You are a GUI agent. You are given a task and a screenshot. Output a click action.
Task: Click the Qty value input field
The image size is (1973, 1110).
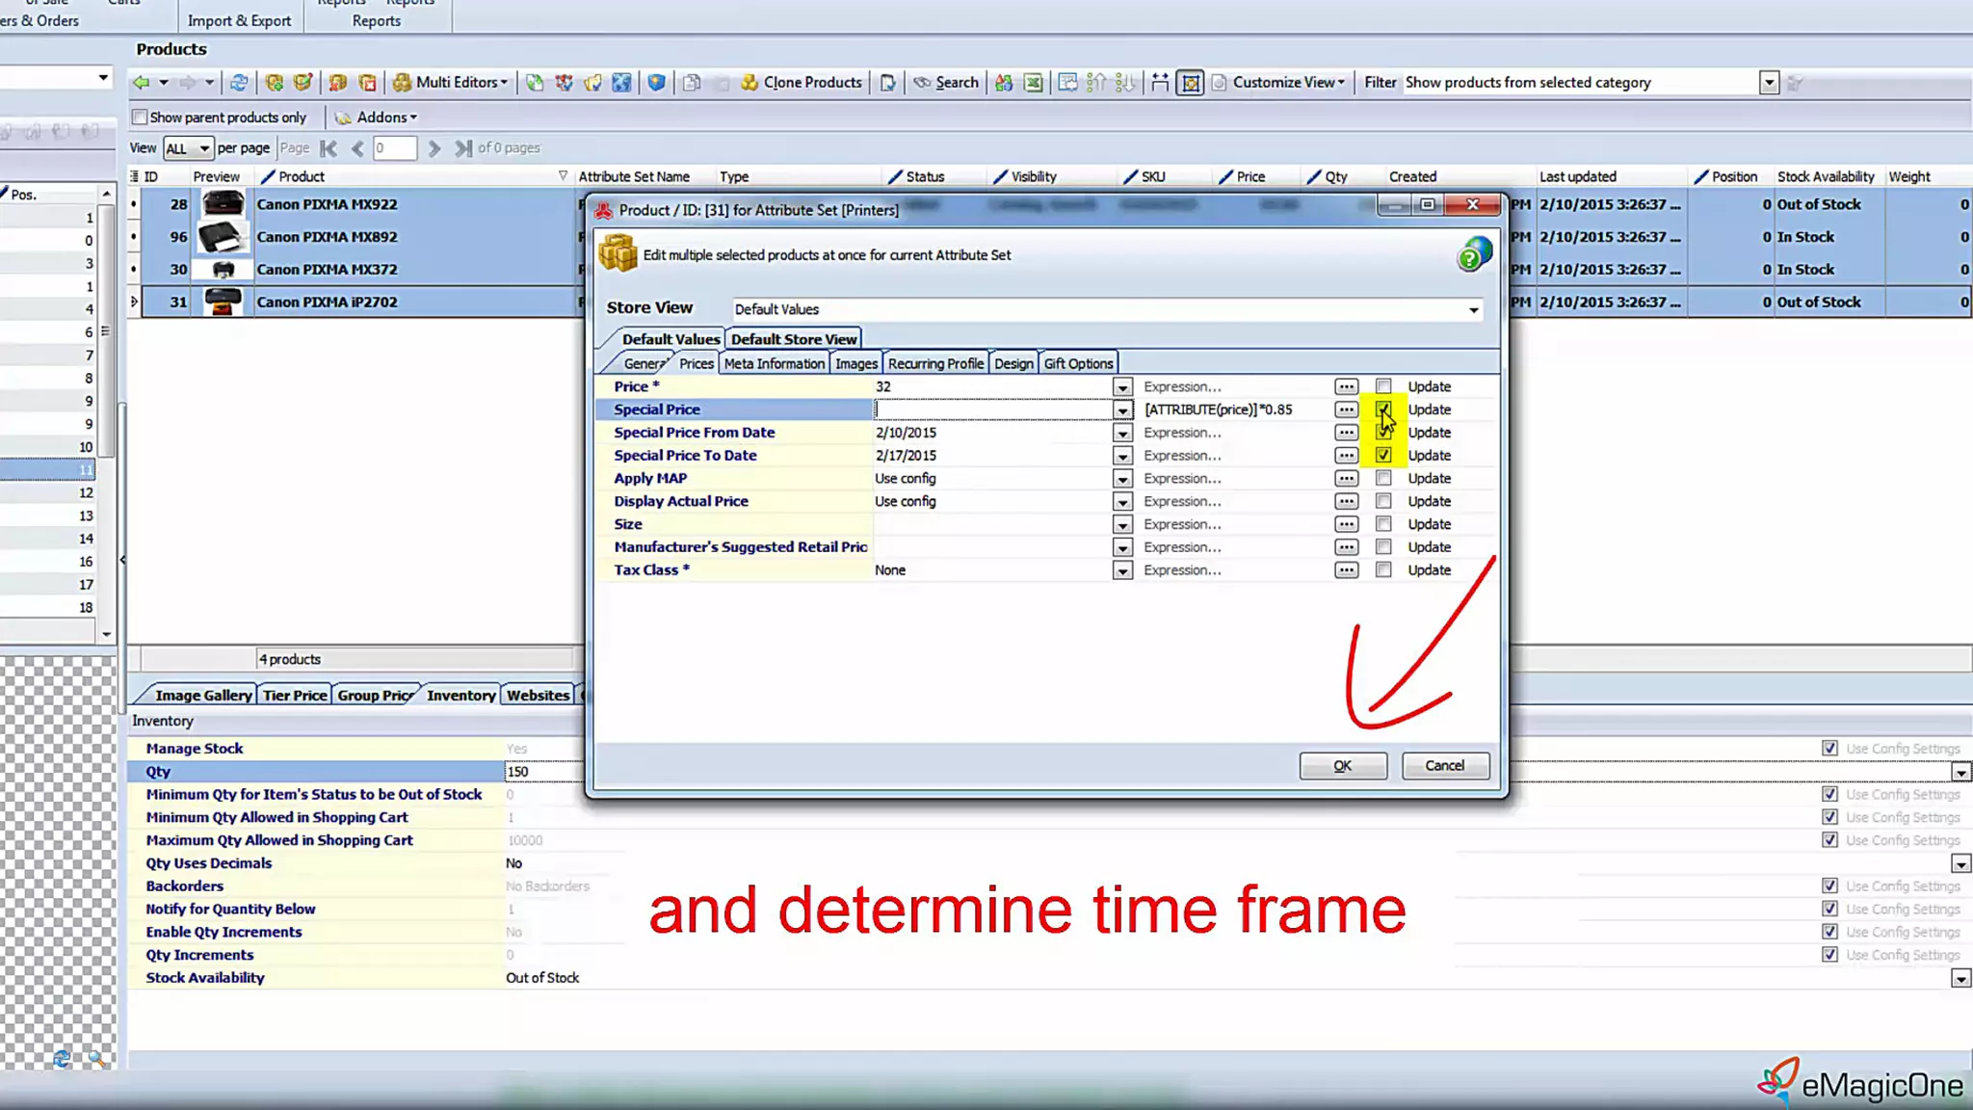point(544,772)
